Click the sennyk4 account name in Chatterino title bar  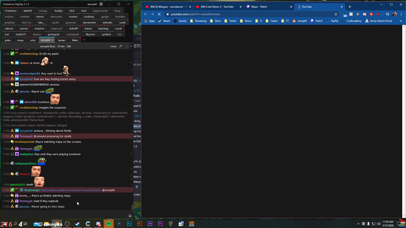pyautogui.click(x=92, y=4)
